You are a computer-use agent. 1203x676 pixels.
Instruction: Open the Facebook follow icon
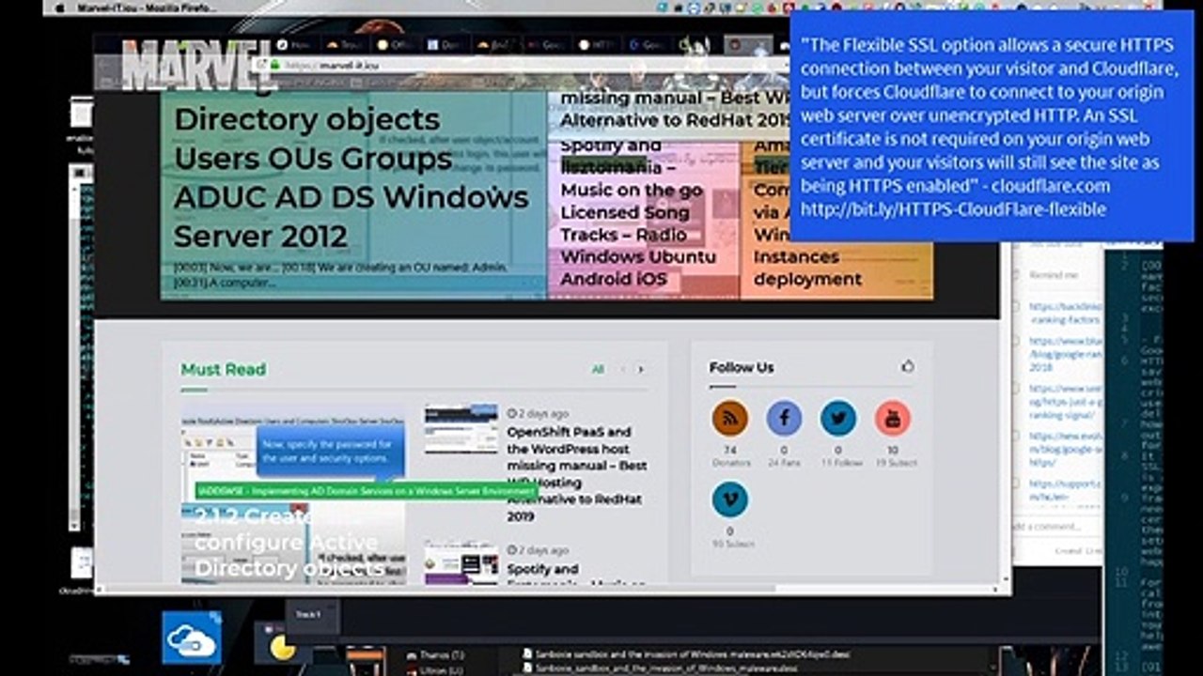tap(784, 418)
